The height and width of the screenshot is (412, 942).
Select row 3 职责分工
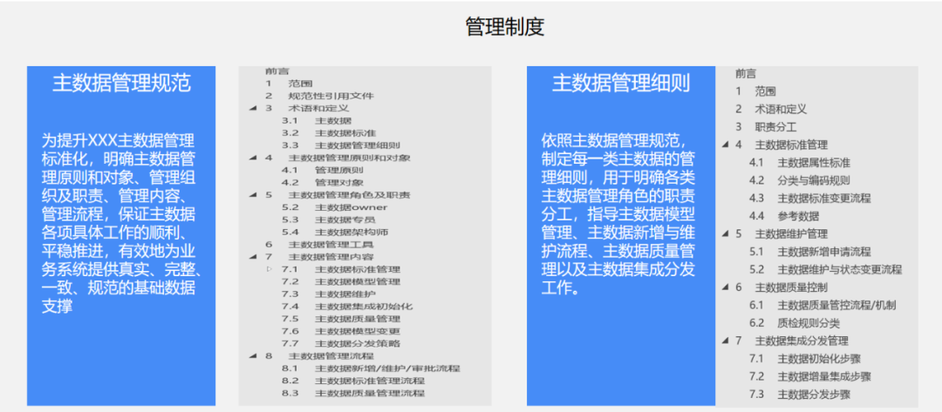[766, 126]
